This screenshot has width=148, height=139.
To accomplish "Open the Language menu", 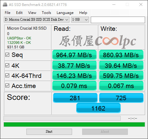I will [65, 13].
